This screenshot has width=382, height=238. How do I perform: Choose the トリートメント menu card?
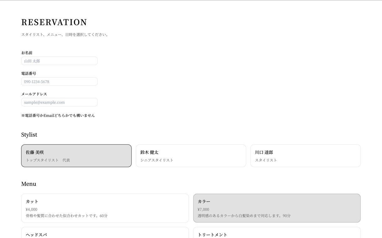coord(277,233)
